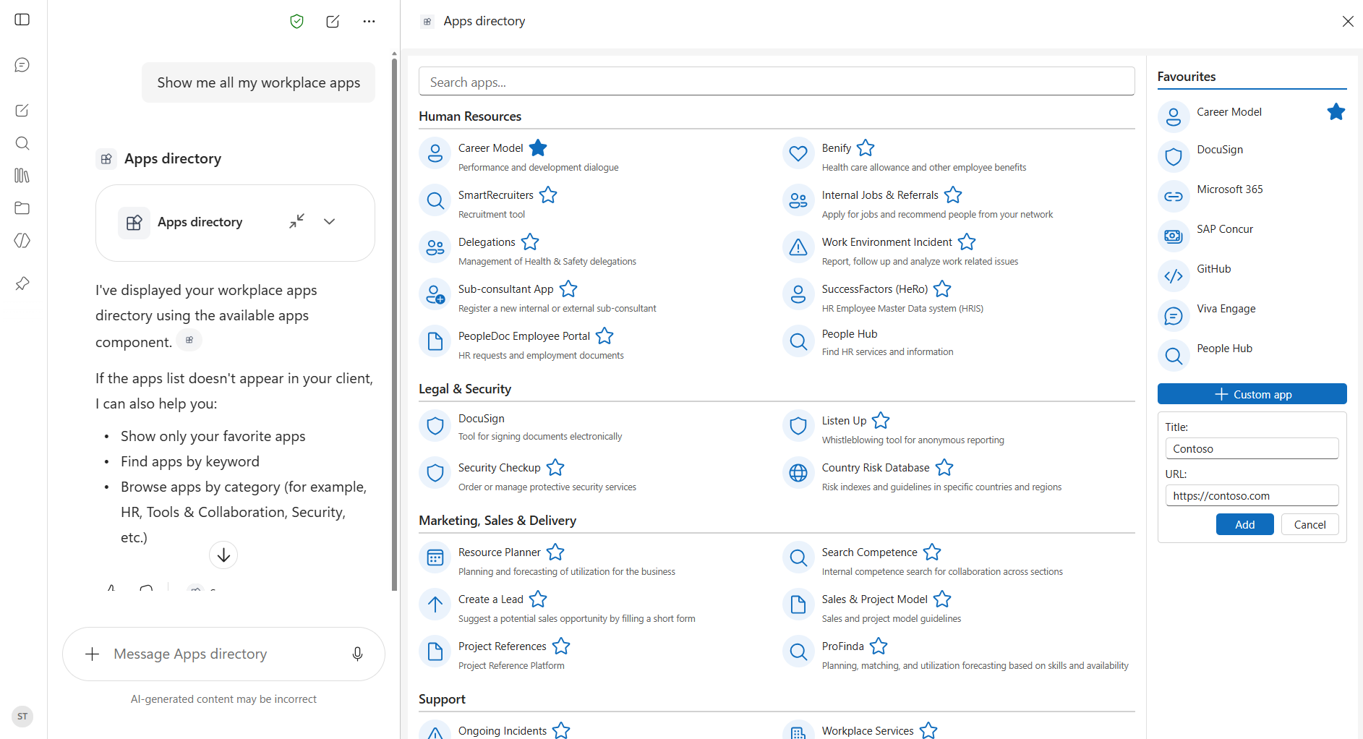Open the Country Risk Database globe icon

tap(798, 473)
